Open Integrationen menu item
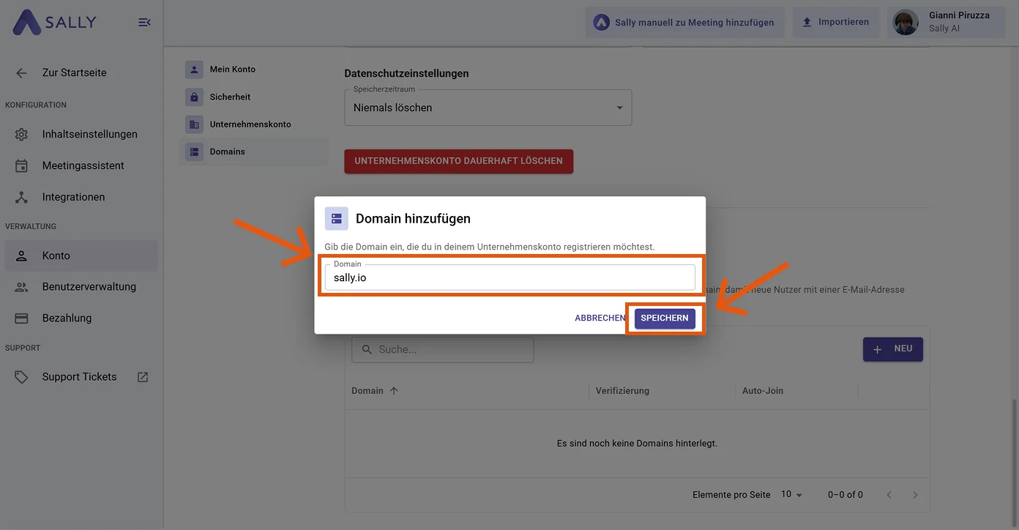Image resolution: width=1019 pixels, height=530 pixels. point(81,197)
